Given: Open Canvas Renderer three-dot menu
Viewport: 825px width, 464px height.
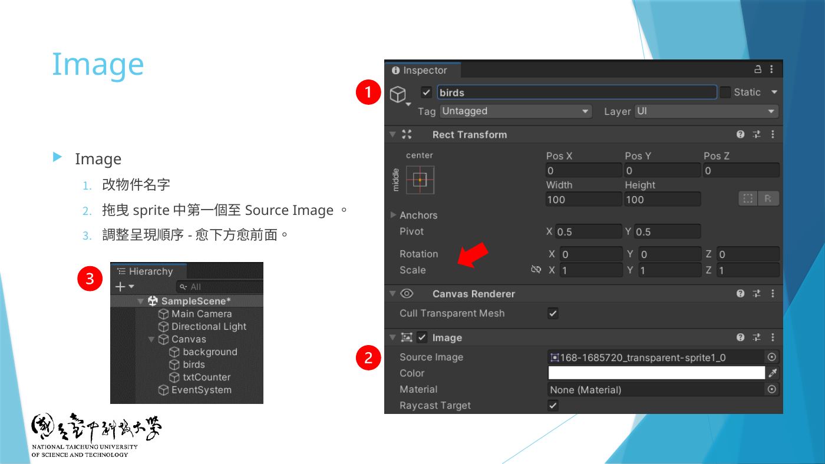Looking at the screenshot, I should (x=773, y=293).
